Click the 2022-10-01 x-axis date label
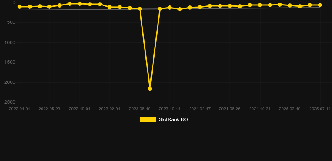This screenshot has width=332, height=161. pyautogui.click(x=79, y=109)
